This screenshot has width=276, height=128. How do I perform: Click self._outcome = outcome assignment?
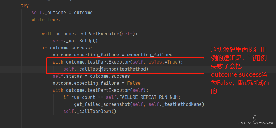[62, 13]
